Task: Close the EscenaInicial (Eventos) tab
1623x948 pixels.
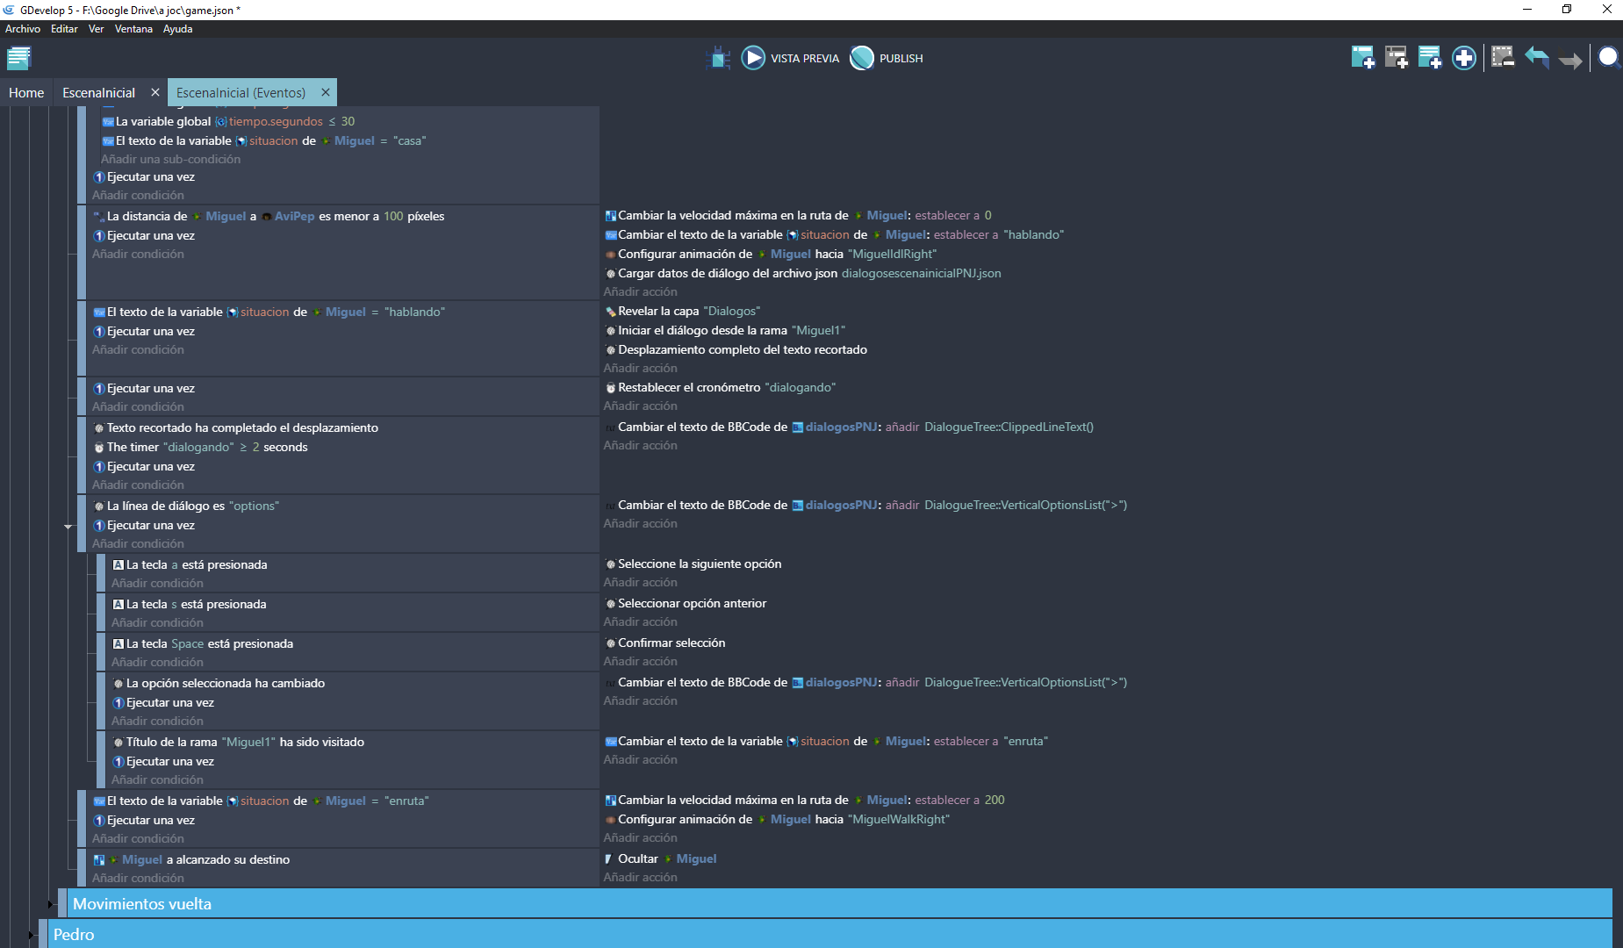Action: coord(326,92)
